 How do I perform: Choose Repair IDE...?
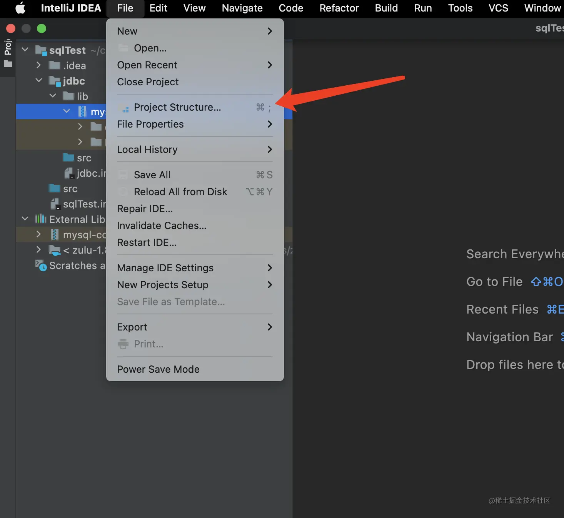(x=195, y=209)
